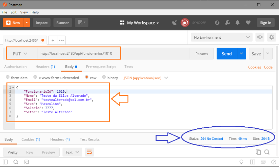Open manage environments gear icon
279x167 pixels.
[x=272, y=37]
